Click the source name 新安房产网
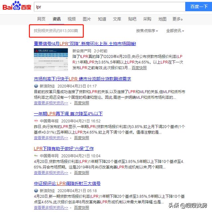 point(82,51)
